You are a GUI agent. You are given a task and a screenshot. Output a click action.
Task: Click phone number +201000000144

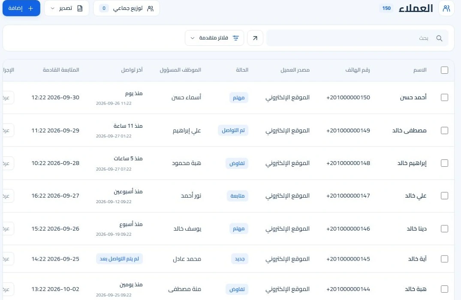[x=348, y=289]
